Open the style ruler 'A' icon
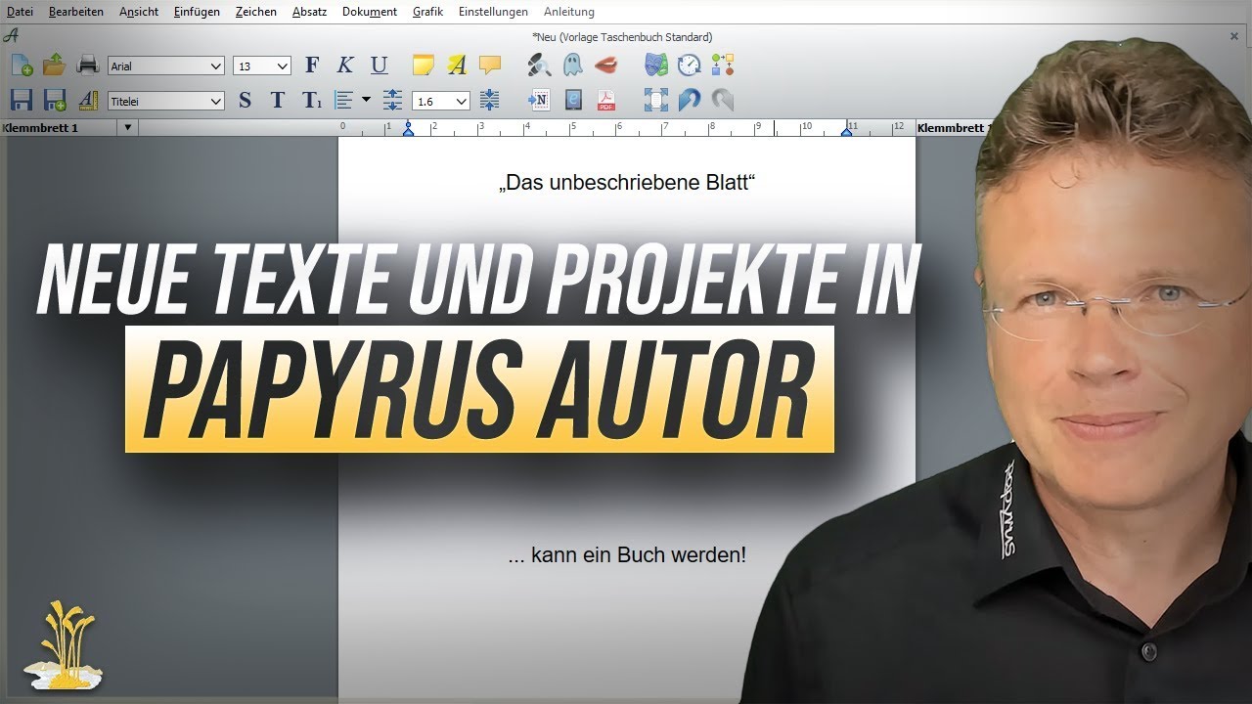1252x704 pixels. pyautogui.click(x=88, y=100)
